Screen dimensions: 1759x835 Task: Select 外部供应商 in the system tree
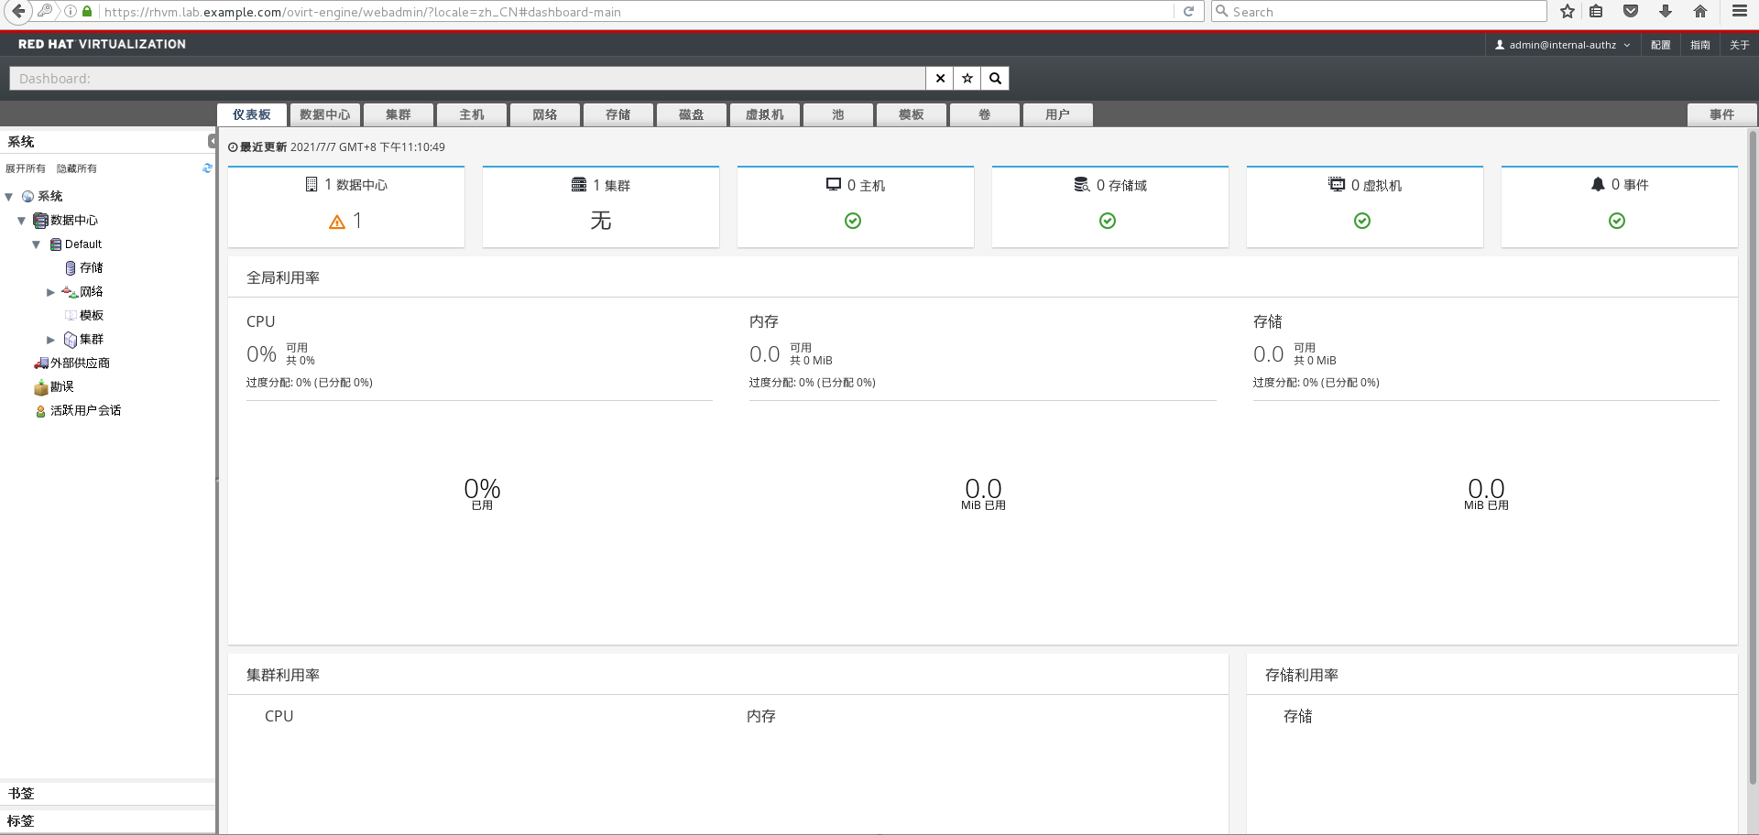[x=80, y=363]
